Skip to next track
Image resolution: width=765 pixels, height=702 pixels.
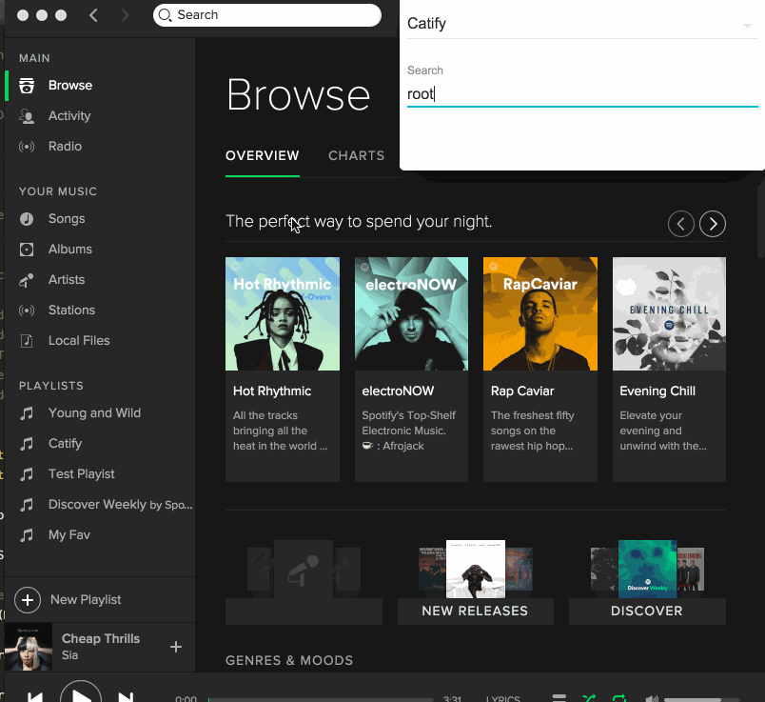126,697
